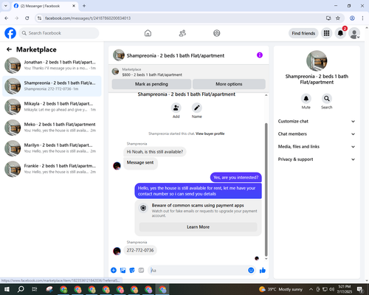This screenshot has height=295, width=369.
Task: Click the chat scrollbar
Action: pos(266,190)
